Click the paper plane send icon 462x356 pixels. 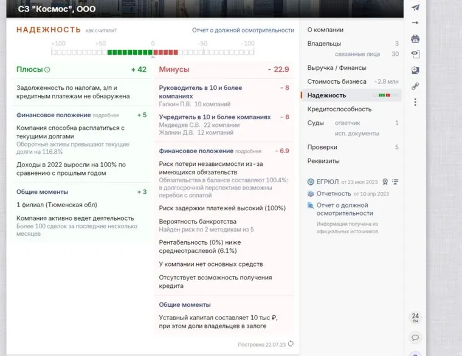(415, 8)
